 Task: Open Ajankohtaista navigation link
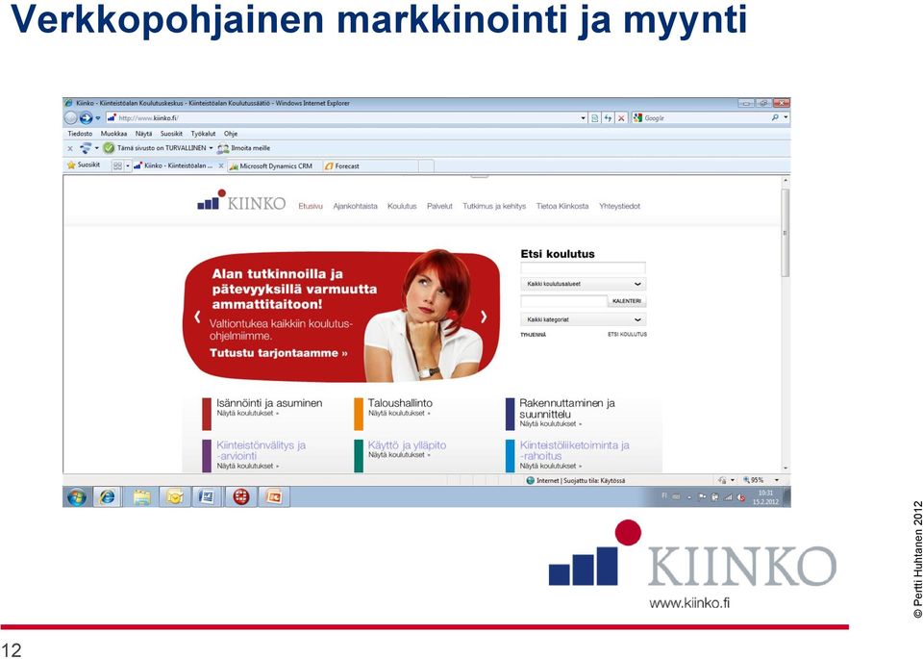355,206
